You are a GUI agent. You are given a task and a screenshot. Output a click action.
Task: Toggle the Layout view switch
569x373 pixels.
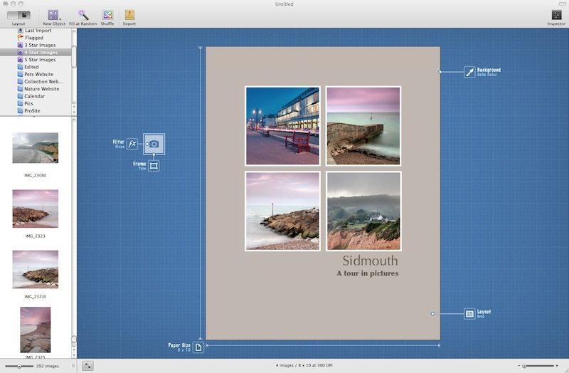[x=18, y=15]
